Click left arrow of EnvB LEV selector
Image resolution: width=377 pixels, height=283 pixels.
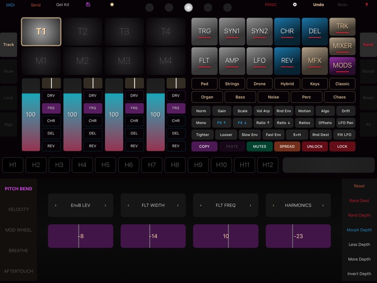pos(56,205)
